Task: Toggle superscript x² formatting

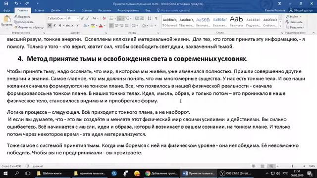Action: pos(78,26)
